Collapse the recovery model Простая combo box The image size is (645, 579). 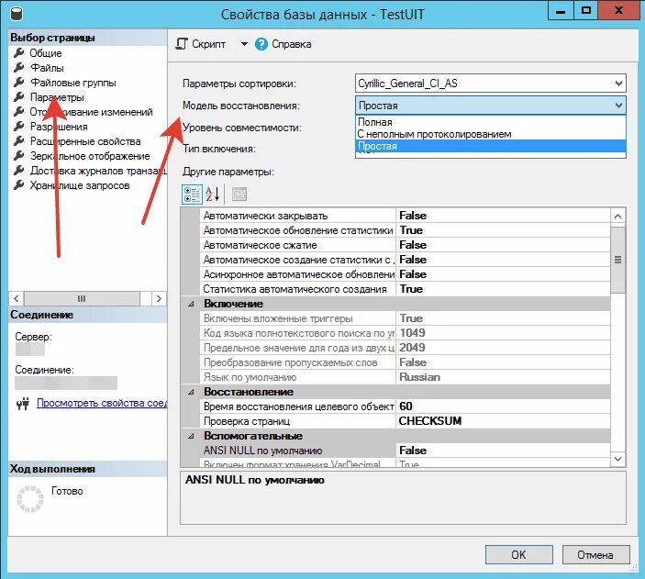490,106
